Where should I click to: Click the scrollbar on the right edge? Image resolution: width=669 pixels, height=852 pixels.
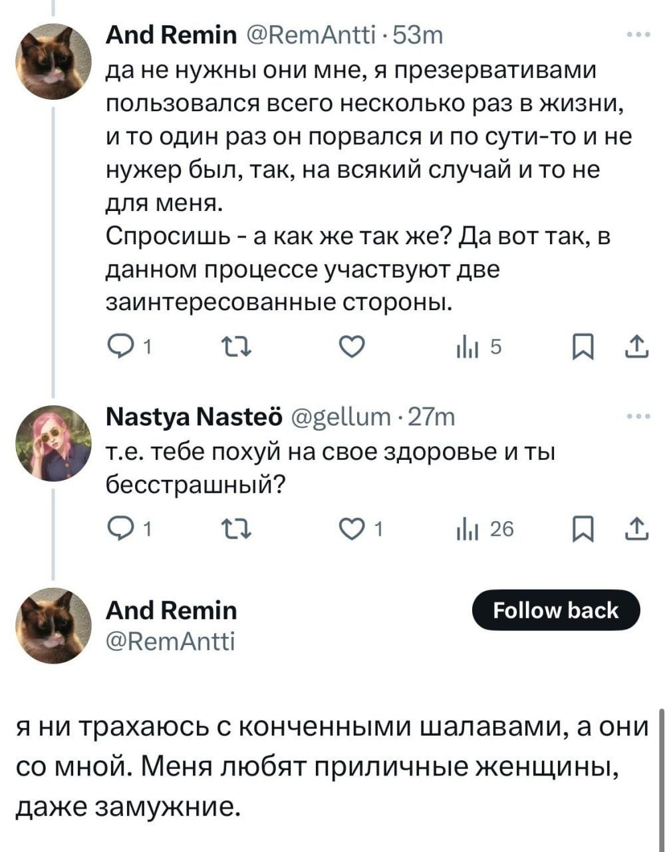662,779
